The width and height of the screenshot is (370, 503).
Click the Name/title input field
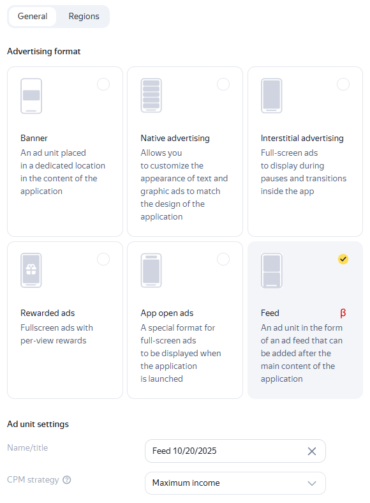point(235,451)
